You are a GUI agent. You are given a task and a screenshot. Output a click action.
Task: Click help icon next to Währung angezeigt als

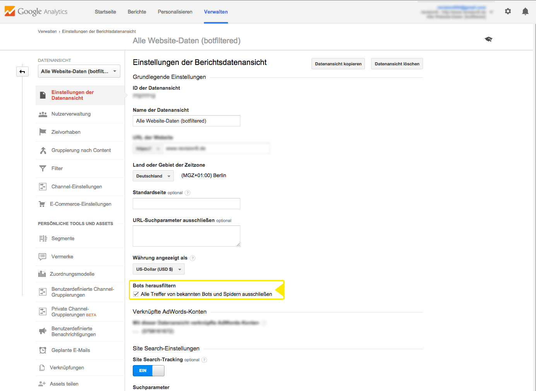tap(193, 258)
